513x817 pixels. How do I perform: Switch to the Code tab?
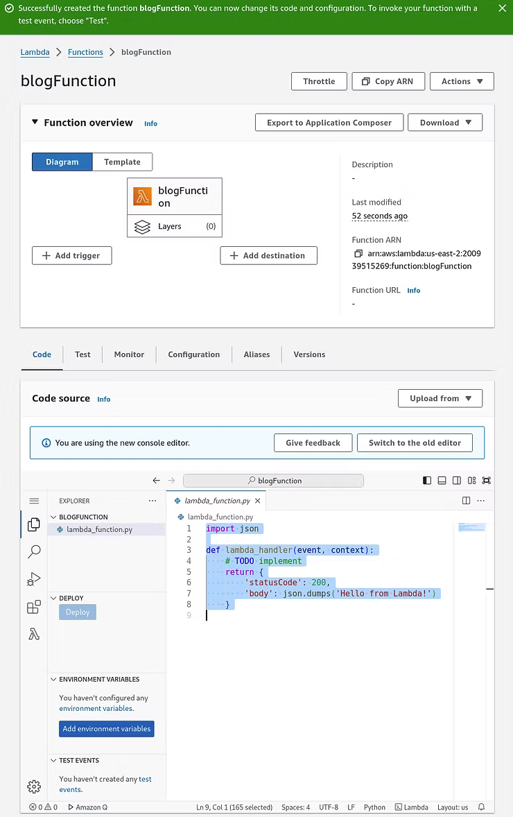(x=42, y=354)
